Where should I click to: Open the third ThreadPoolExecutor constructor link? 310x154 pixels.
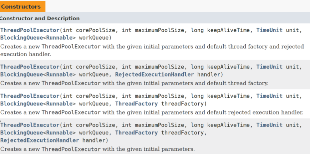30,96
